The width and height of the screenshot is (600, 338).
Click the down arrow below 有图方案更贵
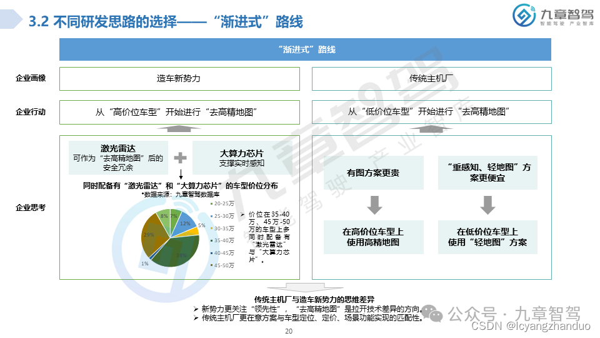(374, 205)
